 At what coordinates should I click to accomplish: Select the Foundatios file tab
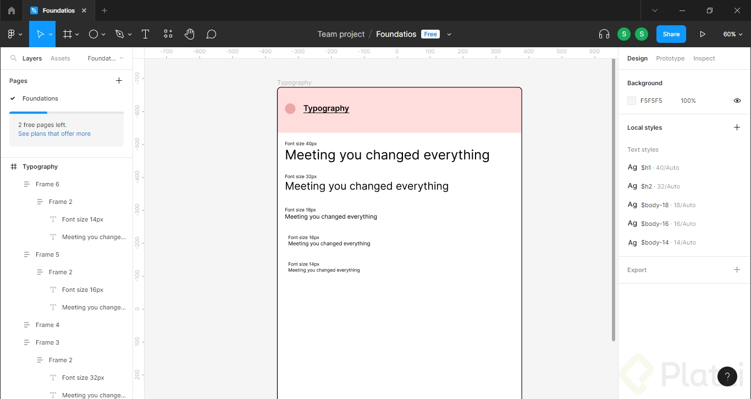[58, 10]
